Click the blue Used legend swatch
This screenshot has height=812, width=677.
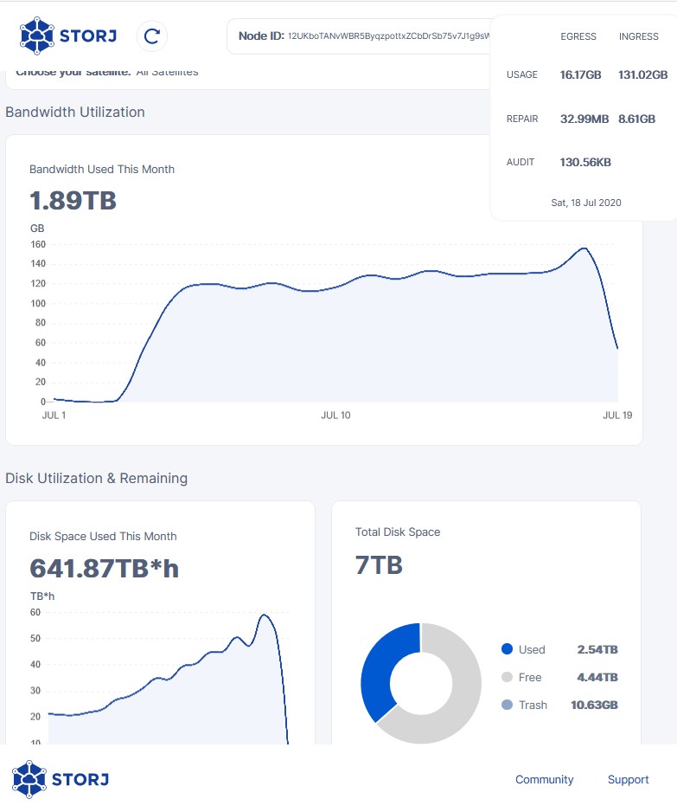[508, 649]
